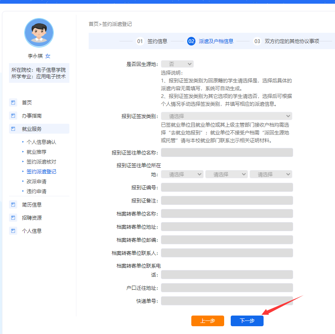Open 改派申请 in the sidebar
335x334 pixels.
tap(36, 181)
